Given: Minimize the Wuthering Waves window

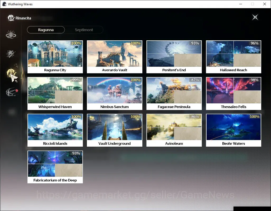Looking at the screenshot, I should tap(240, 4).
